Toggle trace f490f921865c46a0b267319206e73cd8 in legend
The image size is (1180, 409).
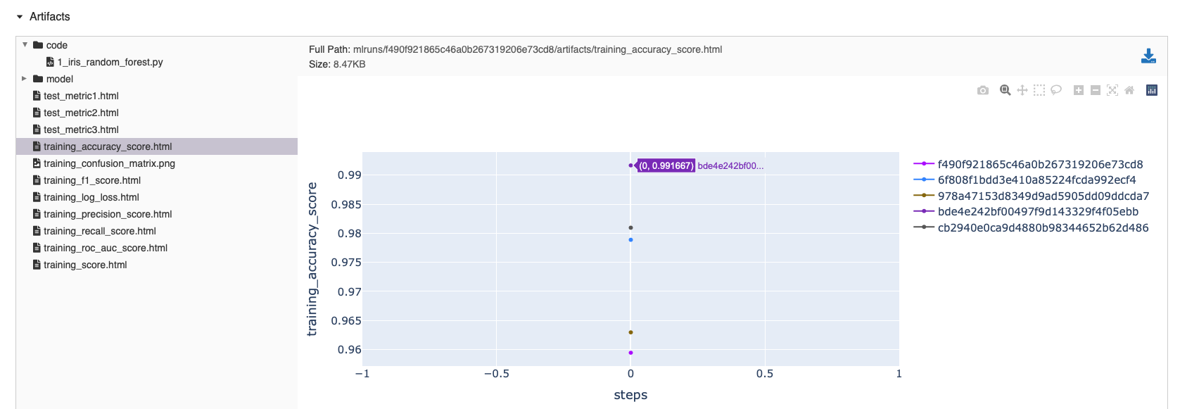coord(1040,164)
